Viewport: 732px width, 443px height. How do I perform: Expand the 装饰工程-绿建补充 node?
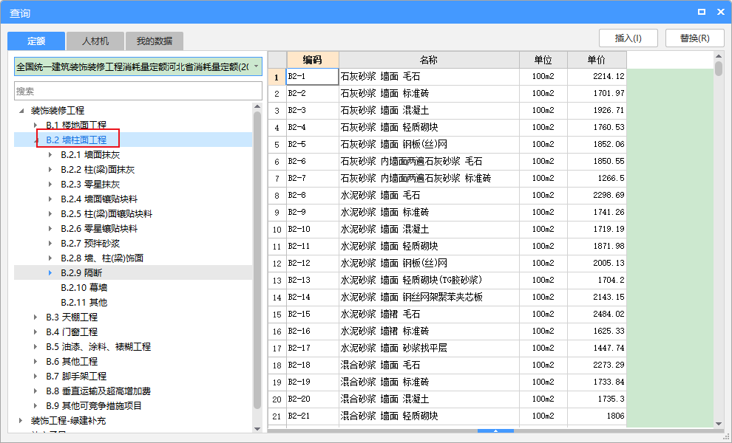(x=21, y=421)
